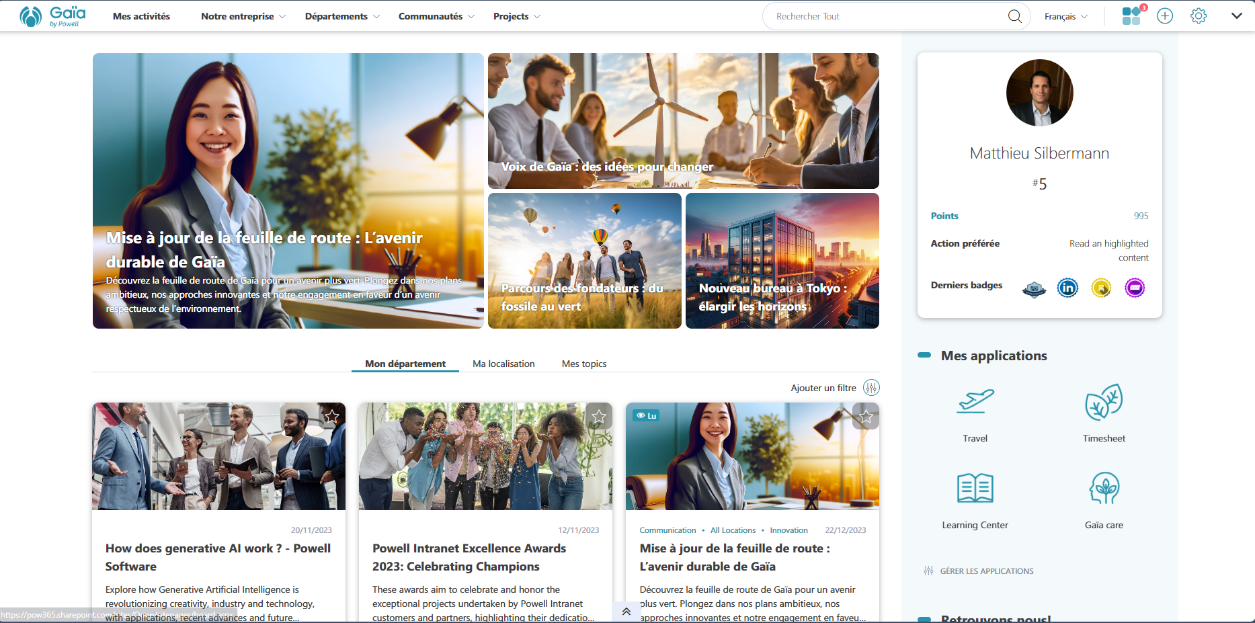
Task: Open the apps grid with 3 notifications
Action: (x=1131, y=15)
